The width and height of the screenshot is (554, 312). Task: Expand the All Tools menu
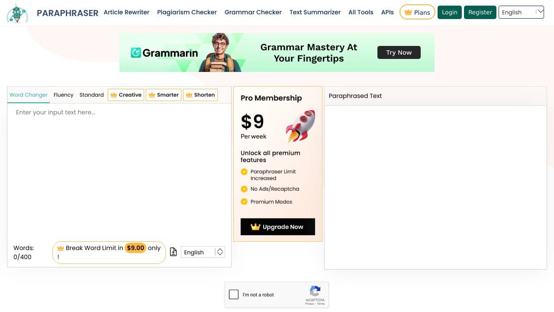point(361,12)
